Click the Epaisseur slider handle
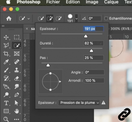Screen dimensions: 132x122 point(86,36)
